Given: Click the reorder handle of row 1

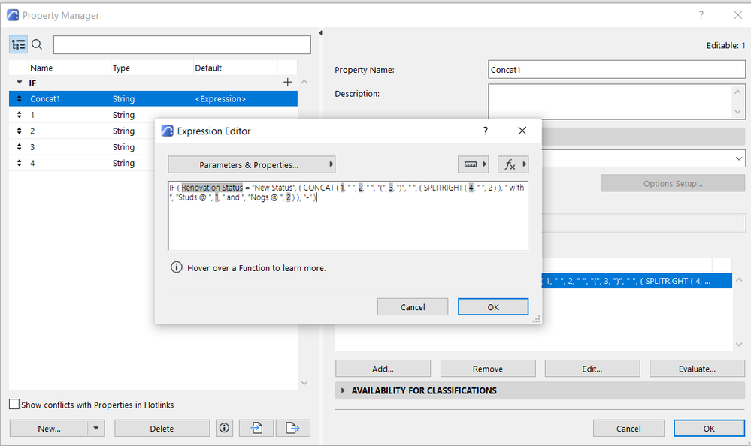Looking at the screenshot, I should point(19,115).
